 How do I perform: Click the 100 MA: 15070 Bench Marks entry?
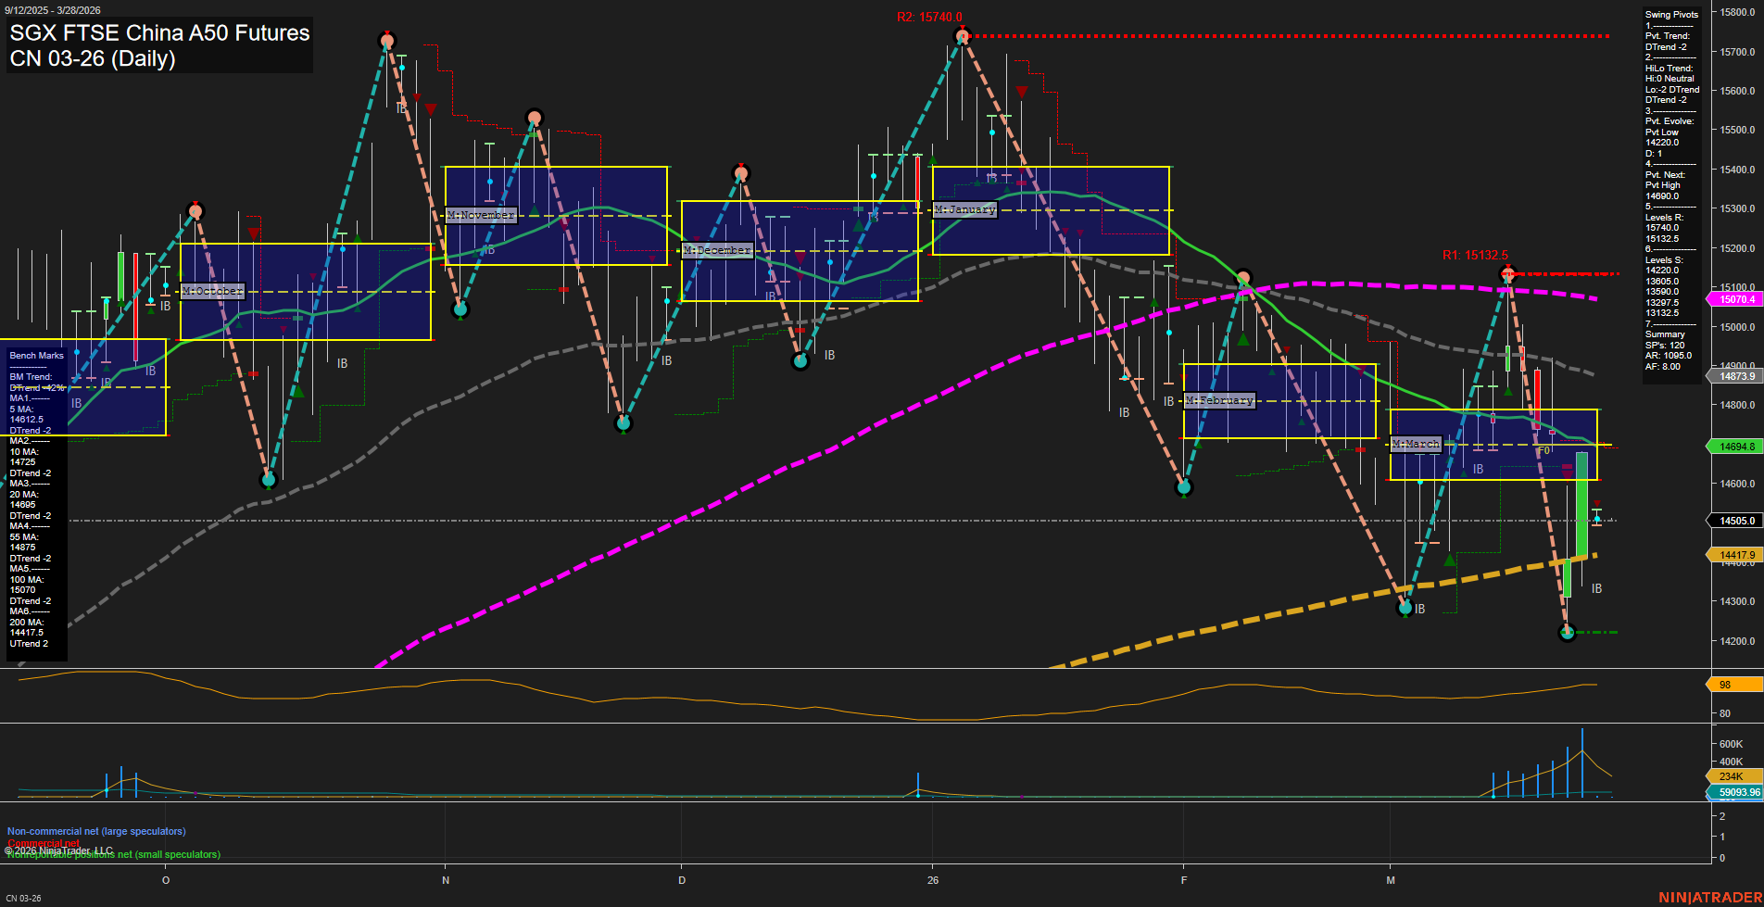coord(26,585)
